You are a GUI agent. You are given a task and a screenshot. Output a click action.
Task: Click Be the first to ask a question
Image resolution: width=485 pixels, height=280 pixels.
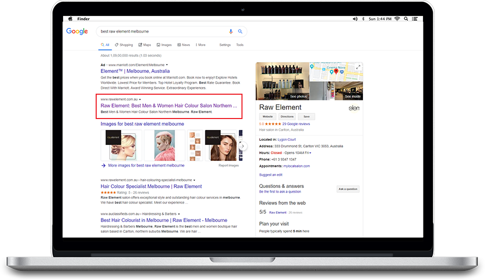point(280,191)
